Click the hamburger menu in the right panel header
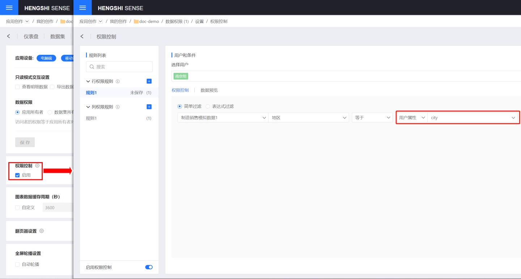The width and height of the screenshot is (521, 279). [x=82, y=8]
